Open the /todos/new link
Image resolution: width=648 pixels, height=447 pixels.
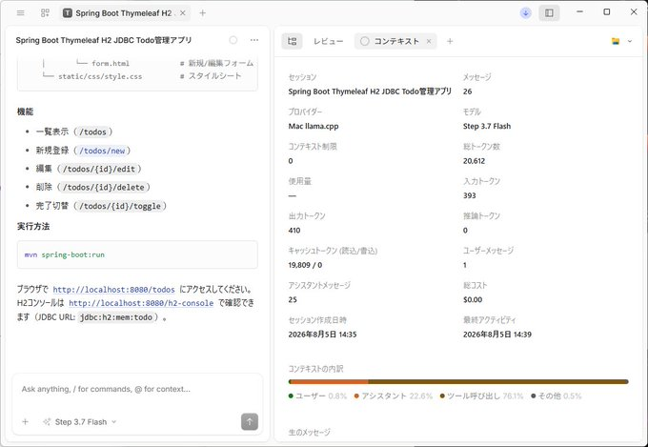pos(102,151)
